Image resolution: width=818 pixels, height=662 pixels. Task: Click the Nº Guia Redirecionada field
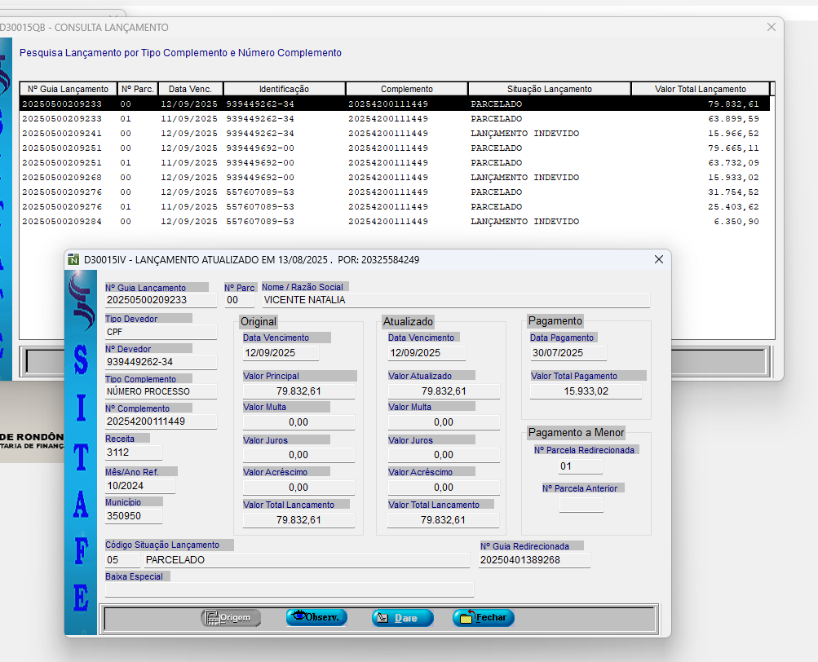[x=534, y=561]
